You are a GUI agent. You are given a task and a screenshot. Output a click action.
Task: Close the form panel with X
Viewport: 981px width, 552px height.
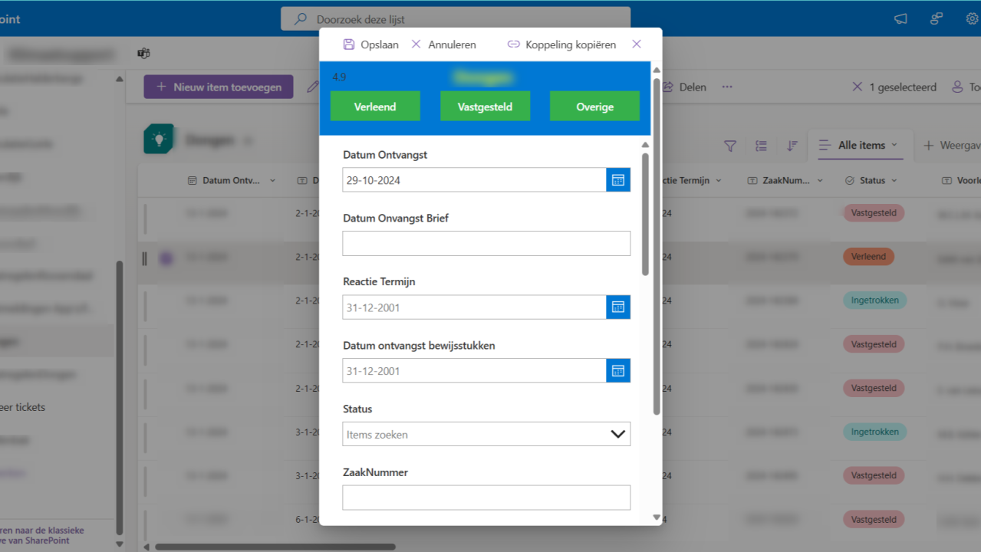tap(637, 44)
